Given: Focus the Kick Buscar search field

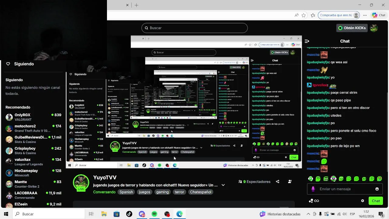Looking at the screenshot, I should pyautogui.click(x=194, y=28).
